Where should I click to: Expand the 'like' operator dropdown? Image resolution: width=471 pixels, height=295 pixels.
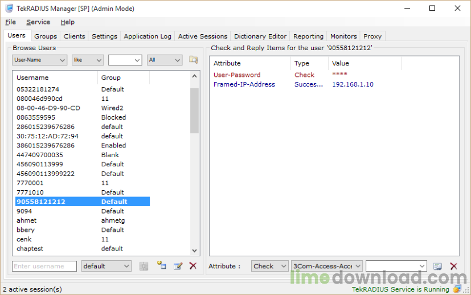(x=88, y=60)
